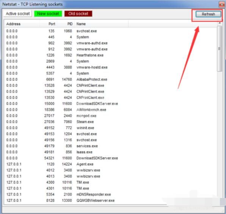
Task: Select the Hearthstone.exe row
Action: click(111, 55)
